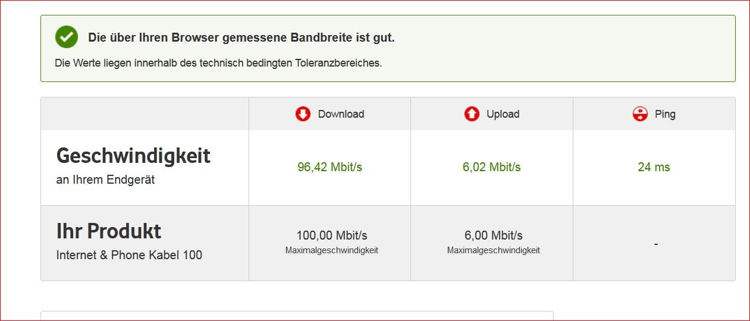The image size is (750, 321).
Task: Select the Download column header
Action: click(330, 114)
